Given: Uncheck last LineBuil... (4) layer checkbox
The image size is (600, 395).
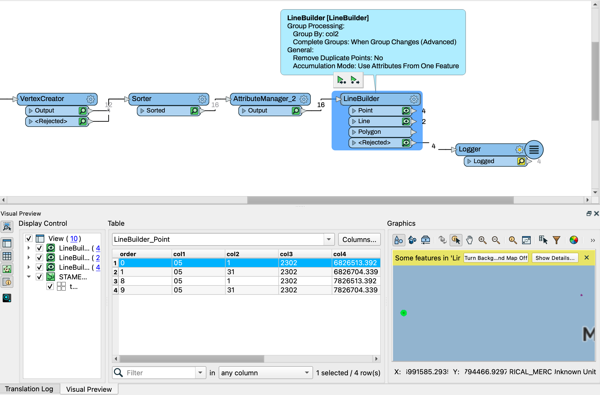Looking at the screenshot, I should pos(39,267).
